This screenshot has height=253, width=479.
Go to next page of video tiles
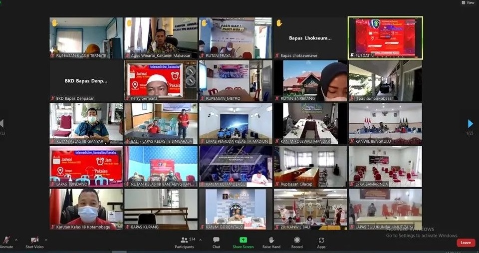[x=470, y=123]
